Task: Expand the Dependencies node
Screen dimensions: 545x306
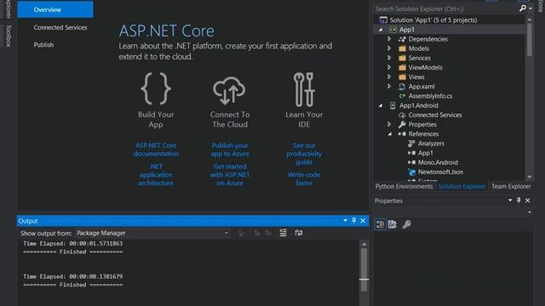Action: click(x=389, y=39)
